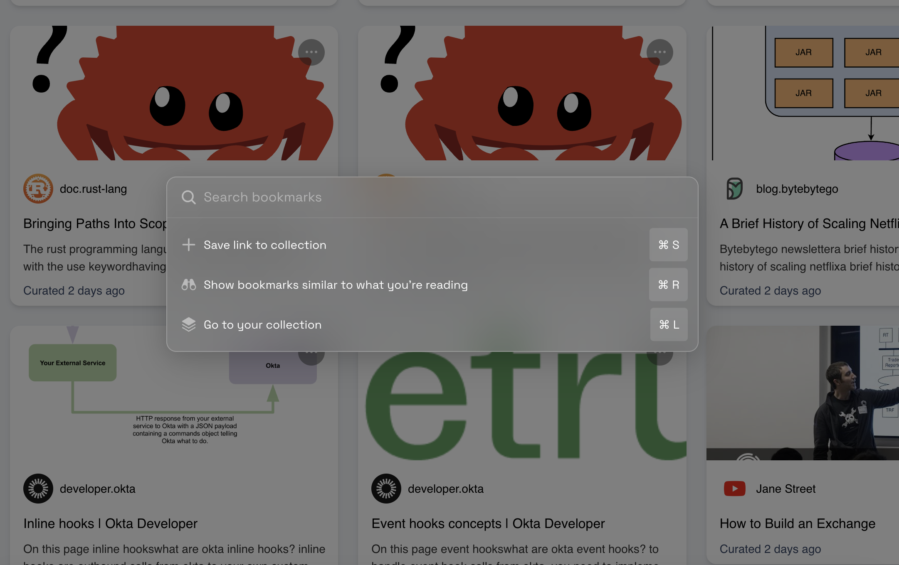Image resolution: width=899 pixels, height=565 pixels.
Task: Open Inline hooks | Okta Developer title
Action: point(110,523)
